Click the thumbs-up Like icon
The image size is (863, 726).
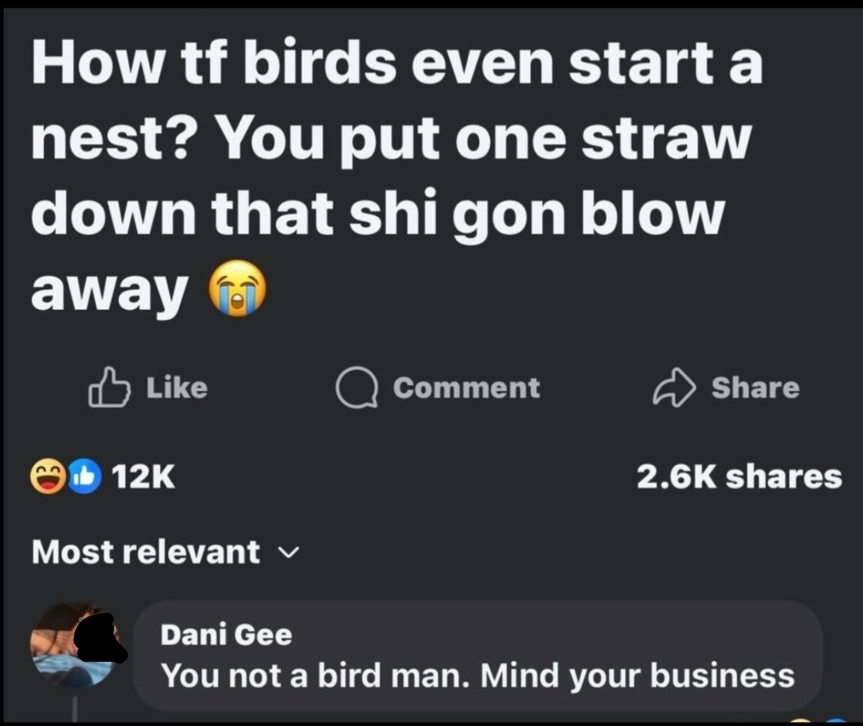(x=109, y=388)
